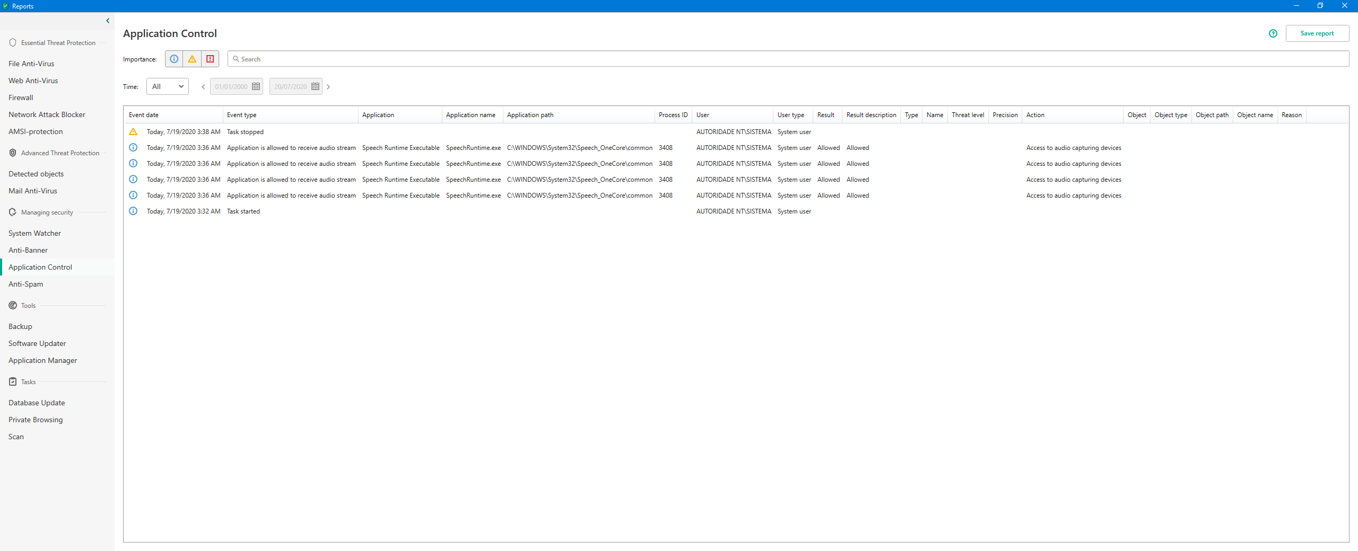Collapse the left sidebar with the chevron
Screen dimensions: 1358x551
[x=108, y=21]
